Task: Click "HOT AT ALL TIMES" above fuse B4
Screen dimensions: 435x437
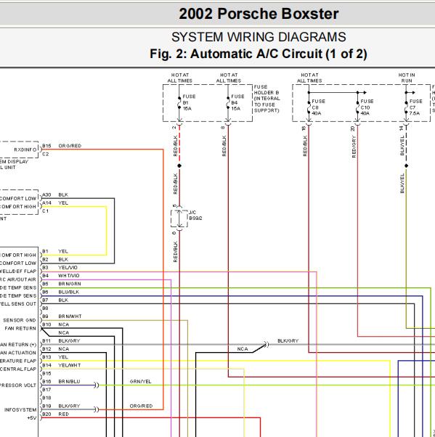Action: pyautogui.click(x=229, y=78)
